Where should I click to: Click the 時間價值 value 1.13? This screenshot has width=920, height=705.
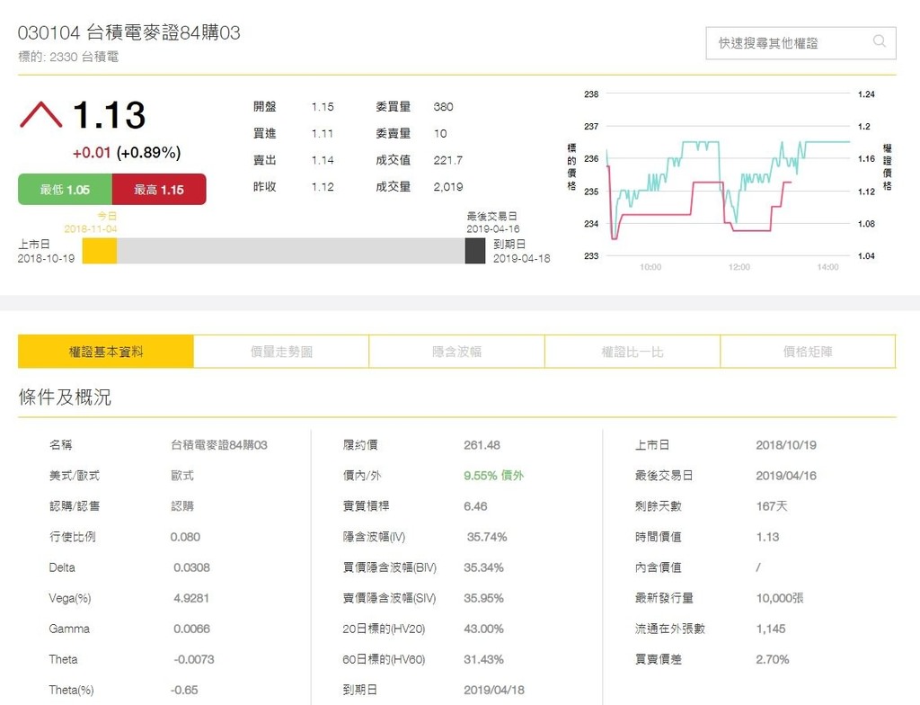pyautogui.click(x=767, y=537)
